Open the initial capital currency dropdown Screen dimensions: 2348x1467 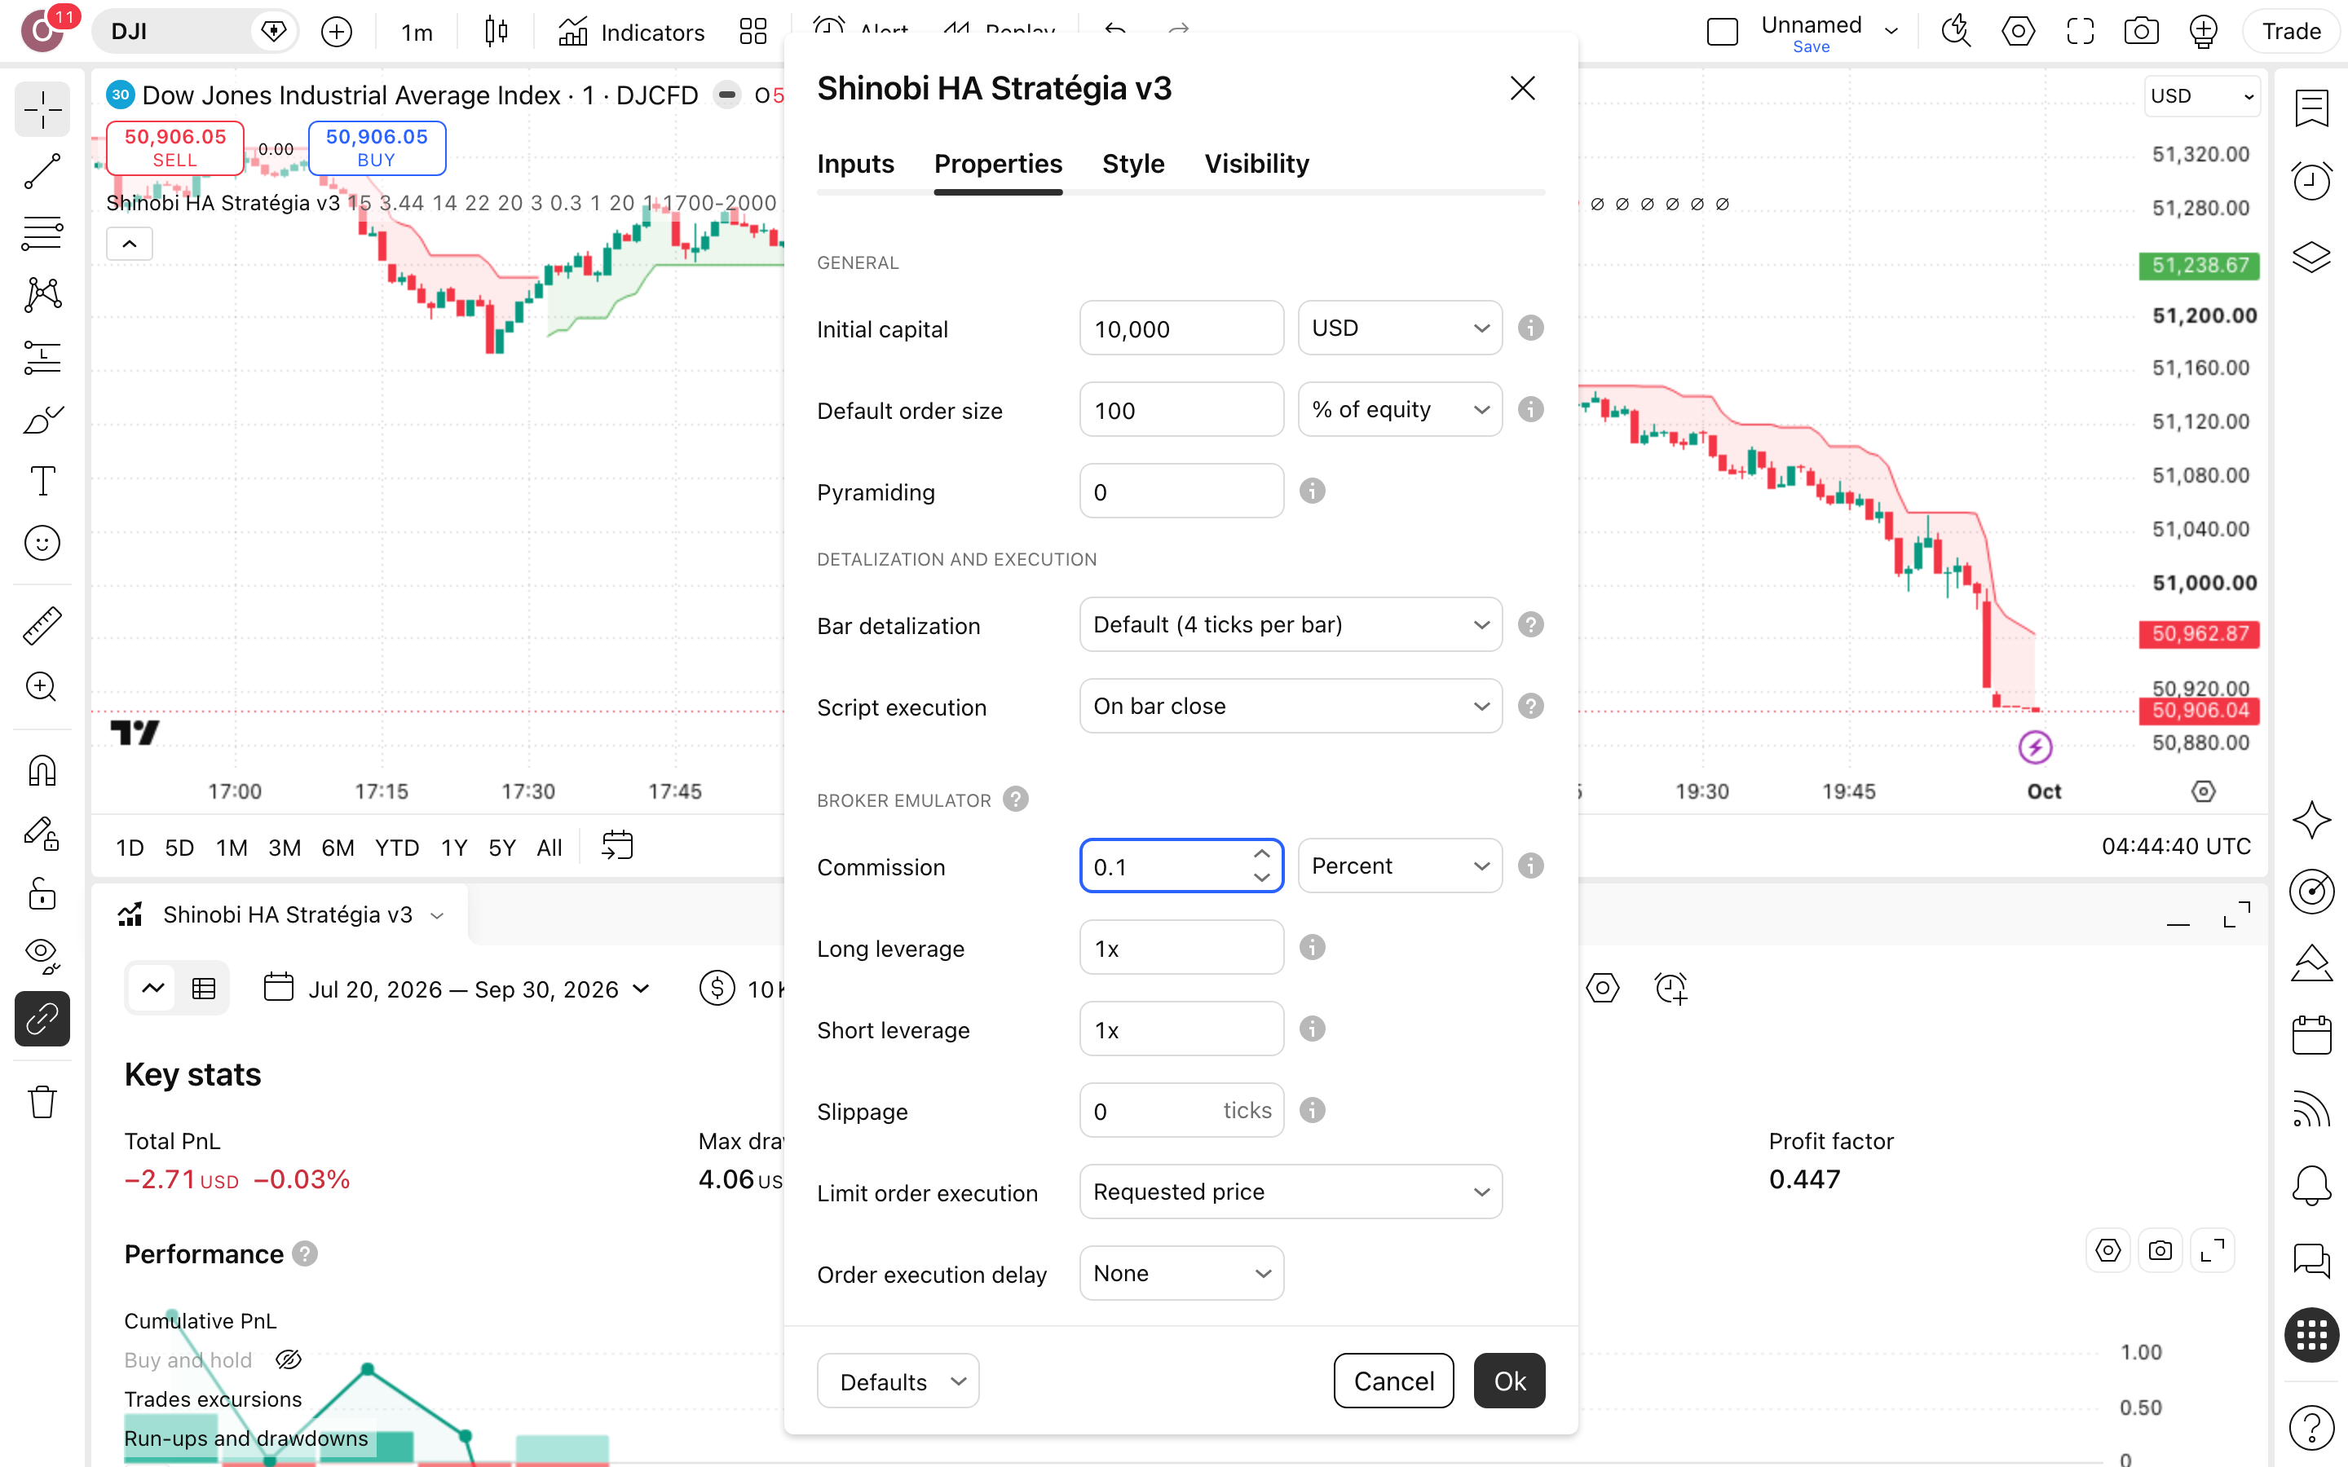pos(1400,328)
